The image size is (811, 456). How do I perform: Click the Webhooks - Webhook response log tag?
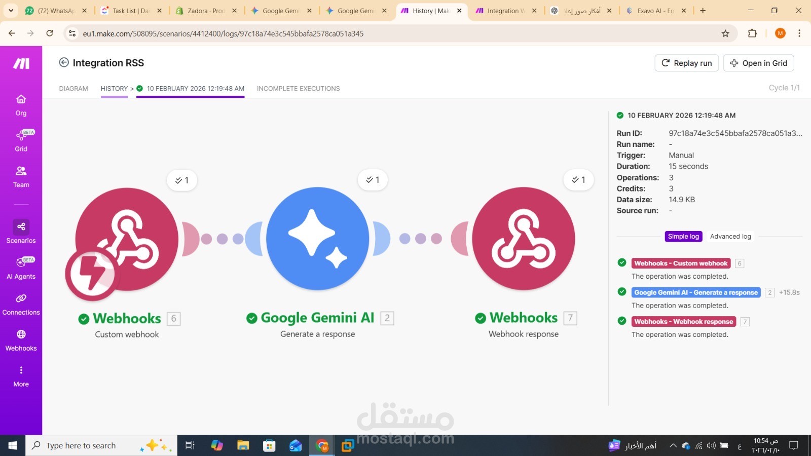click(683, 322)
